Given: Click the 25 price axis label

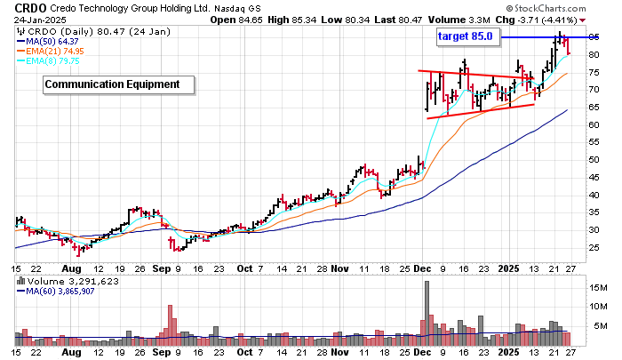Looking at the screenshot, I should (x=594, y=248).
